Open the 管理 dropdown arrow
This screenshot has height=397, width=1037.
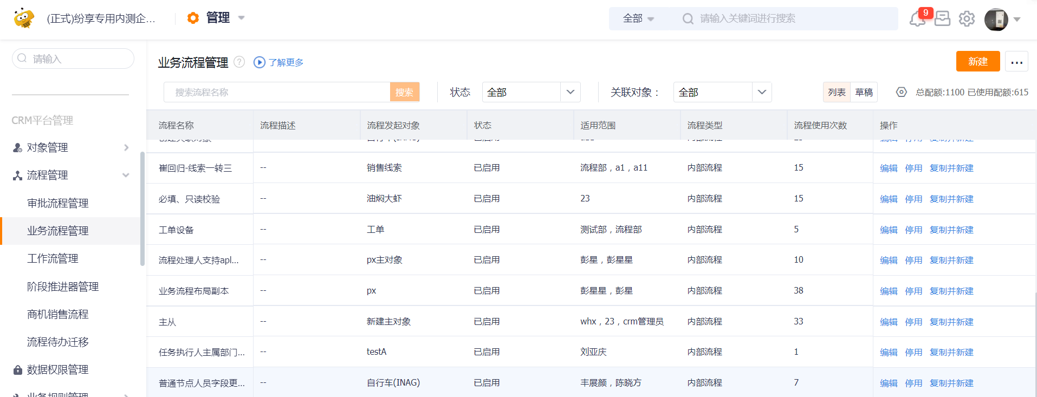click(242, 18)
